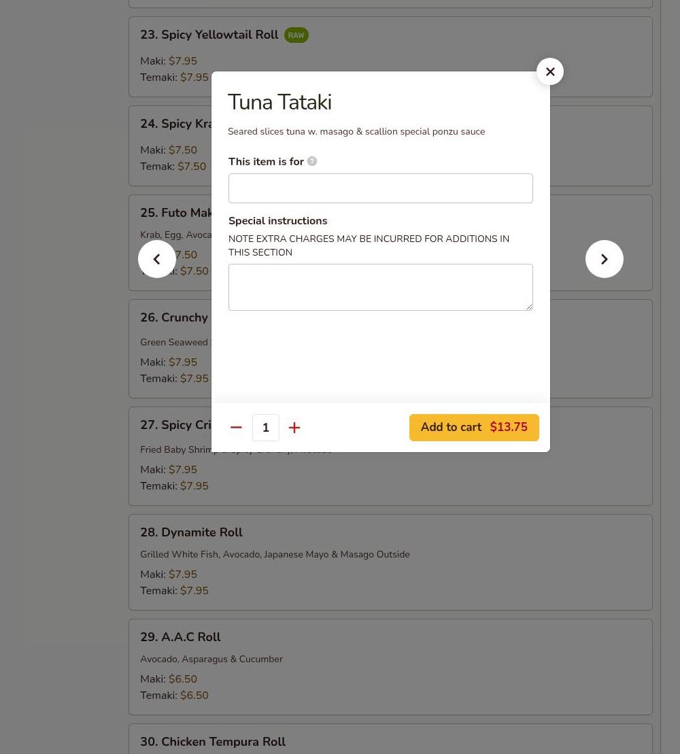Image resolution: width=680 pixels, height=754 pixels.
Task: Increase quantity with plus button
Action: point(294,428)
